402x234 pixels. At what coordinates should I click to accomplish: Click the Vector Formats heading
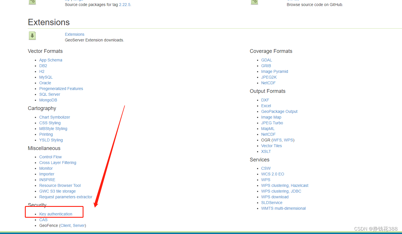tap(45, 51)
